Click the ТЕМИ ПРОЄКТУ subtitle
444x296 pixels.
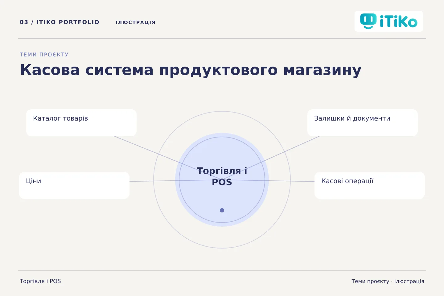pos(44,55)
